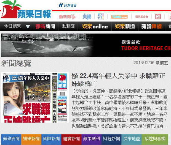Select the 娛樂新聞 tab
The width and height of the screenshot is (171, 145).
pos(31,139)
